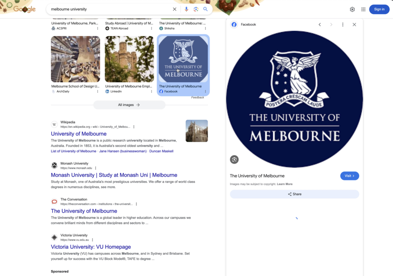Open the University of Melbourne Wikipedia link
393x276 pixels.
(79, 134)
